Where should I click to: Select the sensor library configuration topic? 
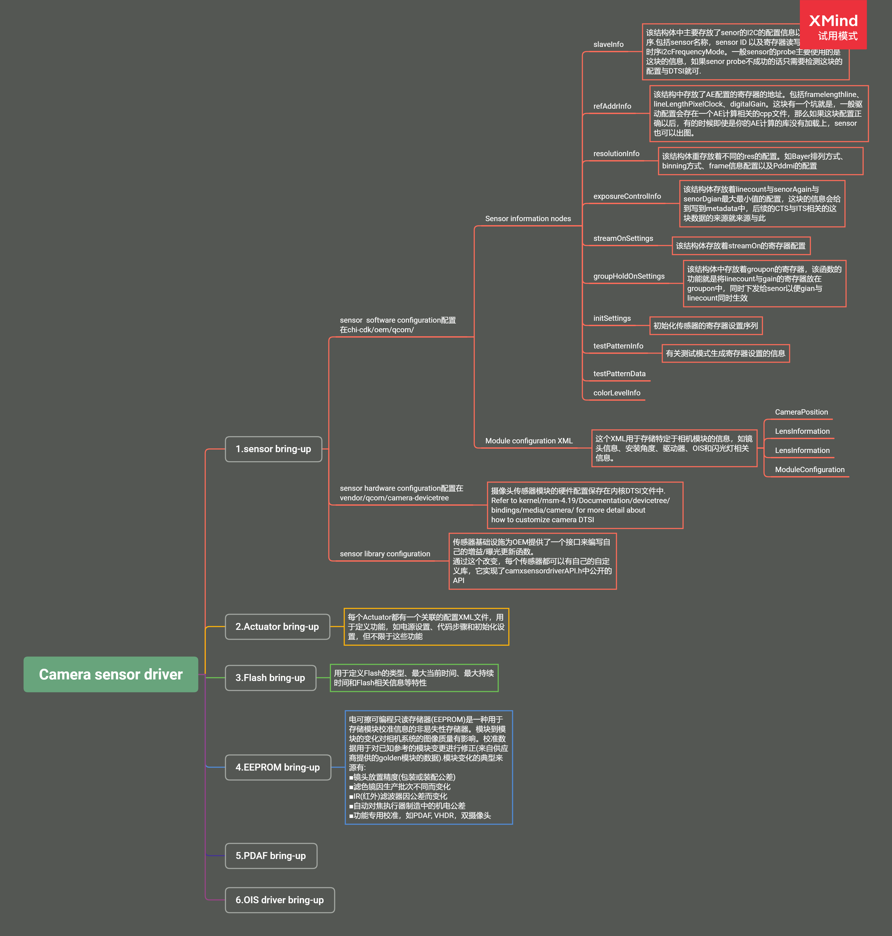385,554
